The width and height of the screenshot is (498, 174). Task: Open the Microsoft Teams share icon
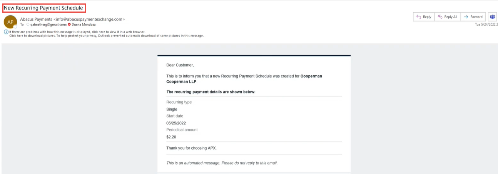pyautogui.click(x=492, y=17)
